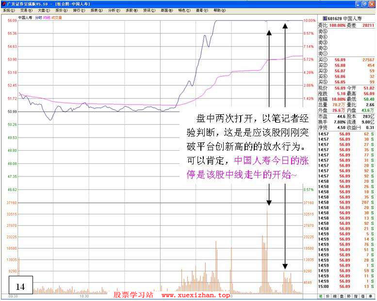377x301 pixels.
Task: Select the 买④ bid row at 56.06
Action: pos(346,77)
